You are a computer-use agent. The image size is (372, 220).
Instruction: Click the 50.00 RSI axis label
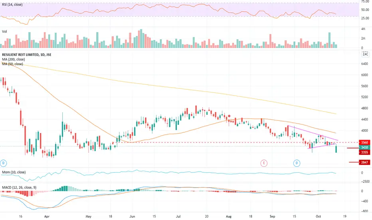point(365,10)
